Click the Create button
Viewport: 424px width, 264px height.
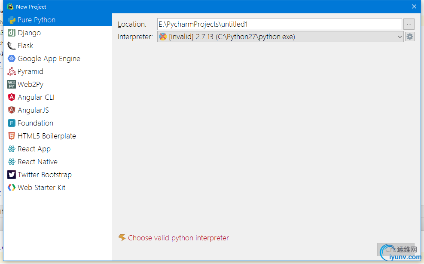click(396, 249)
